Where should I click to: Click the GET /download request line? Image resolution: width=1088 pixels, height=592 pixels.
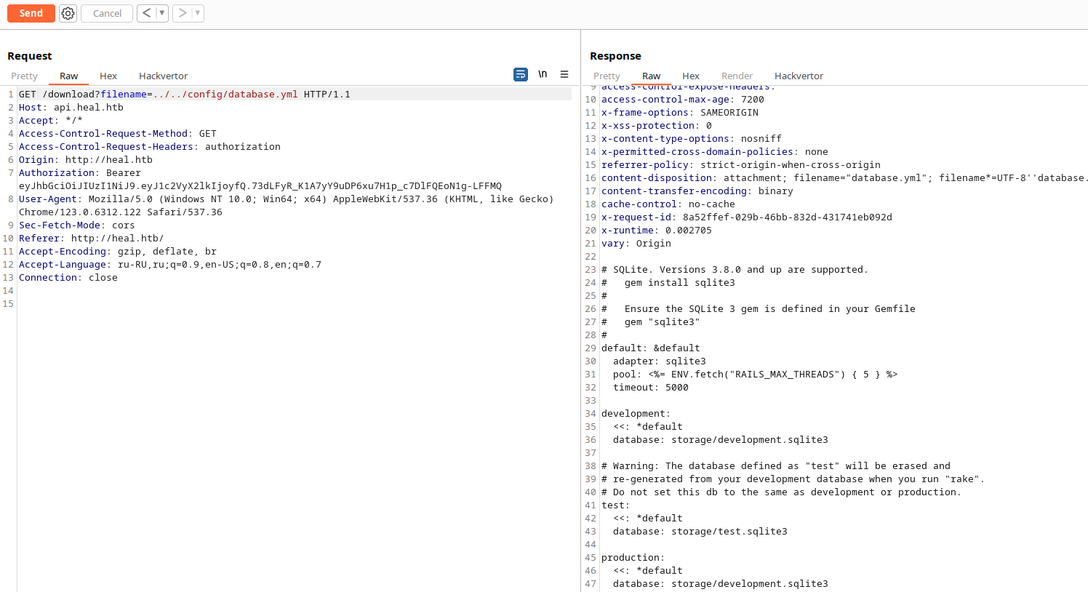[x=185, y=95]
